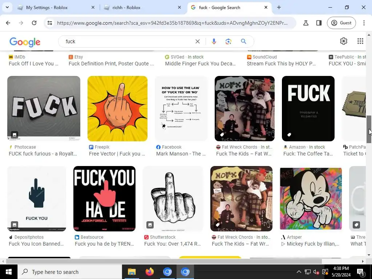Screen dimensions: 372x279
Task: Click the address bar URL
Action: [172, 23]
